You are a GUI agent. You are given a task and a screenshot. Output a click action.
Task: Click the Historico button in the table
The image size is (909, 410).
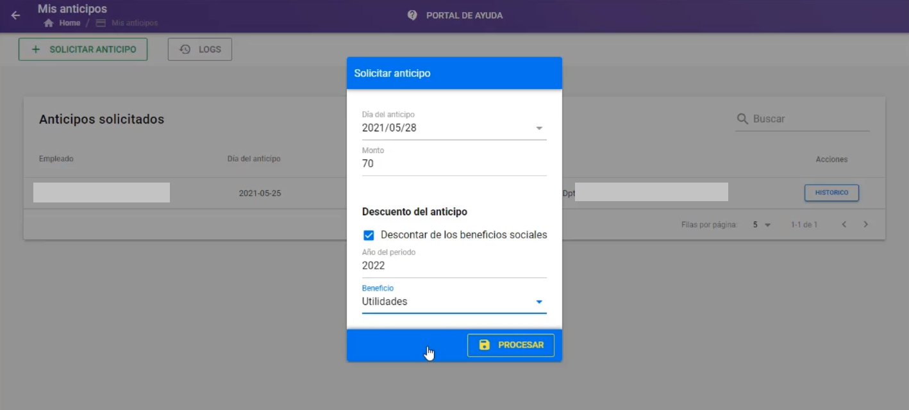coord(831,193)
